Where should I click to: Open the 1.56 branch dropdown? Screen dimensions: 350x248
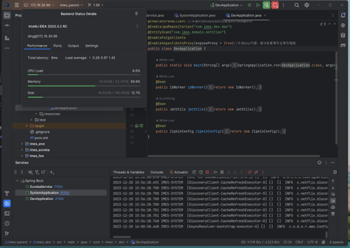95,5
